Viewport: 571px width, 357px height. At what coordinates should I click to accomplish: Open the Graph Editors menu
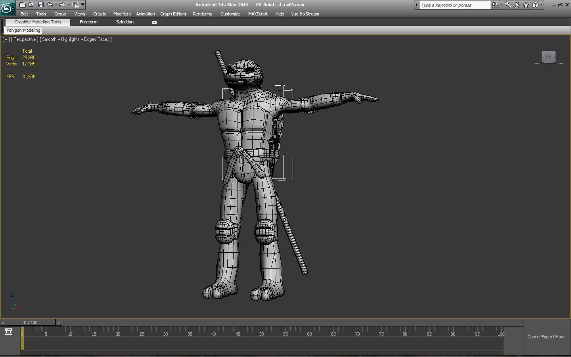point(173,14)
